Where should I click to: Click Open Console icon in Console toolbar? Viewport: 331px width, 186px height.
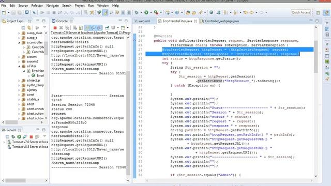[x=123, y=28]
